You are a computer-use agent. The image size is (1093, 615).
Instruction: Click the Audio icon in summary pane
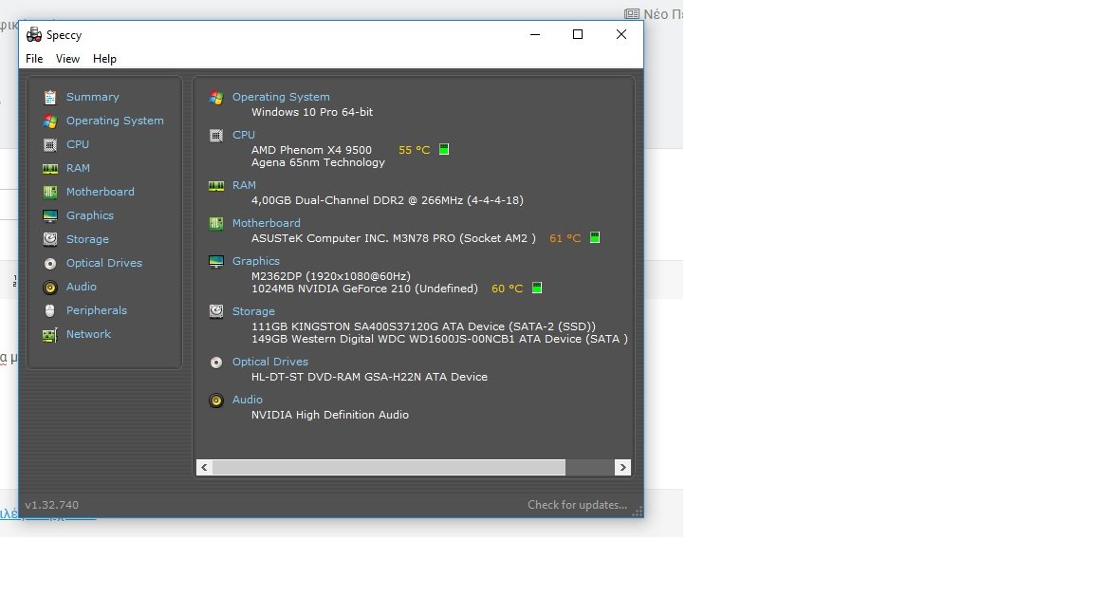[x=216, y=401]
